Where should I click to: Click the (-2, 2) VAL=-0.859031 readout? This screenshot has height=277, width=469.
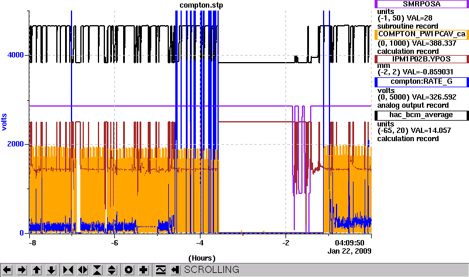(416, 72)
